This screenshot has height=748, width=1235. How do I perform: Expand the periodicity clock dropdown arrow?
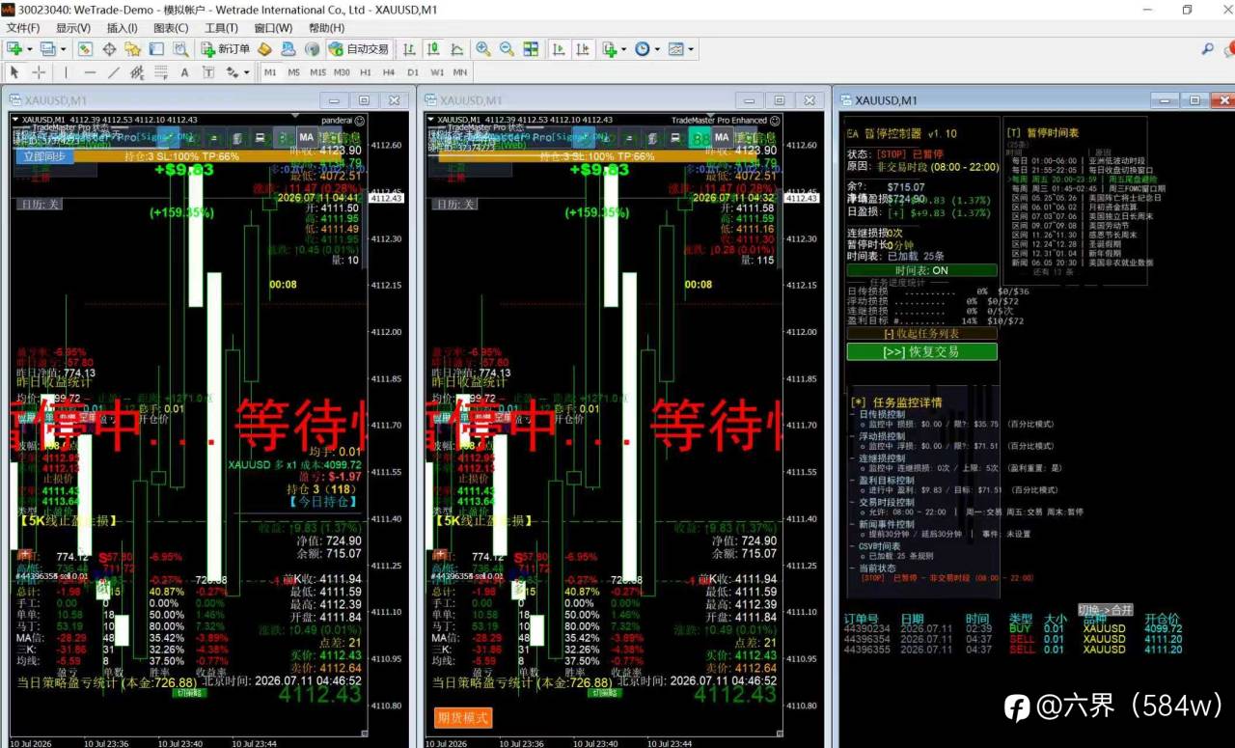(x=657, y=49)
